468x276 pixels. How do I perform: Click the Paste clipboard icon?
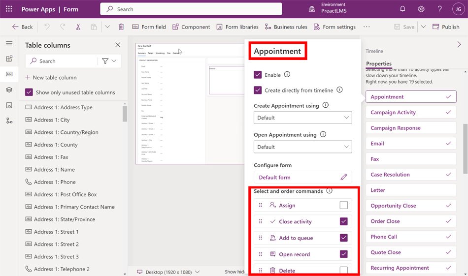(x=94, y=27)
